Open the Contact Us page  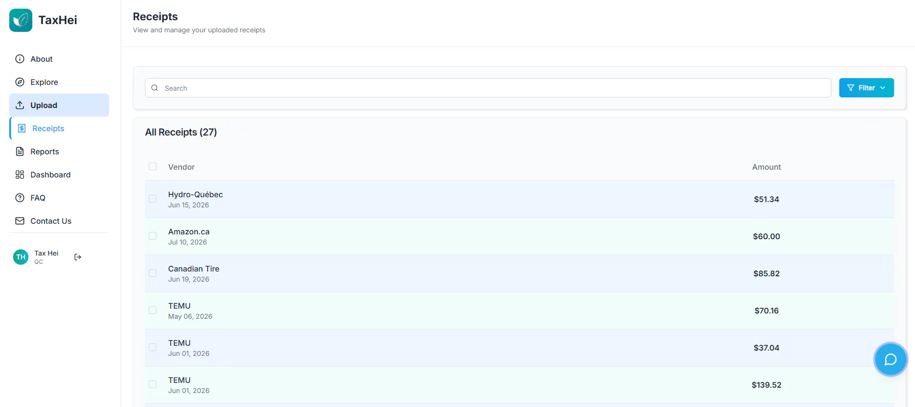pyautogui.click(x=59, y=221)
